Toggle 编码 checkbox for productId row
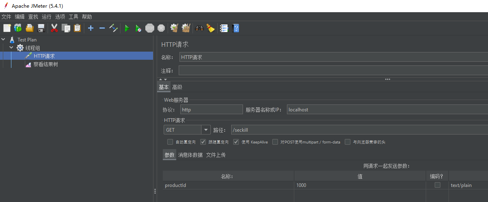Image resolution: width=488 pixels, height=202 pixels. (x=438, y=185)
